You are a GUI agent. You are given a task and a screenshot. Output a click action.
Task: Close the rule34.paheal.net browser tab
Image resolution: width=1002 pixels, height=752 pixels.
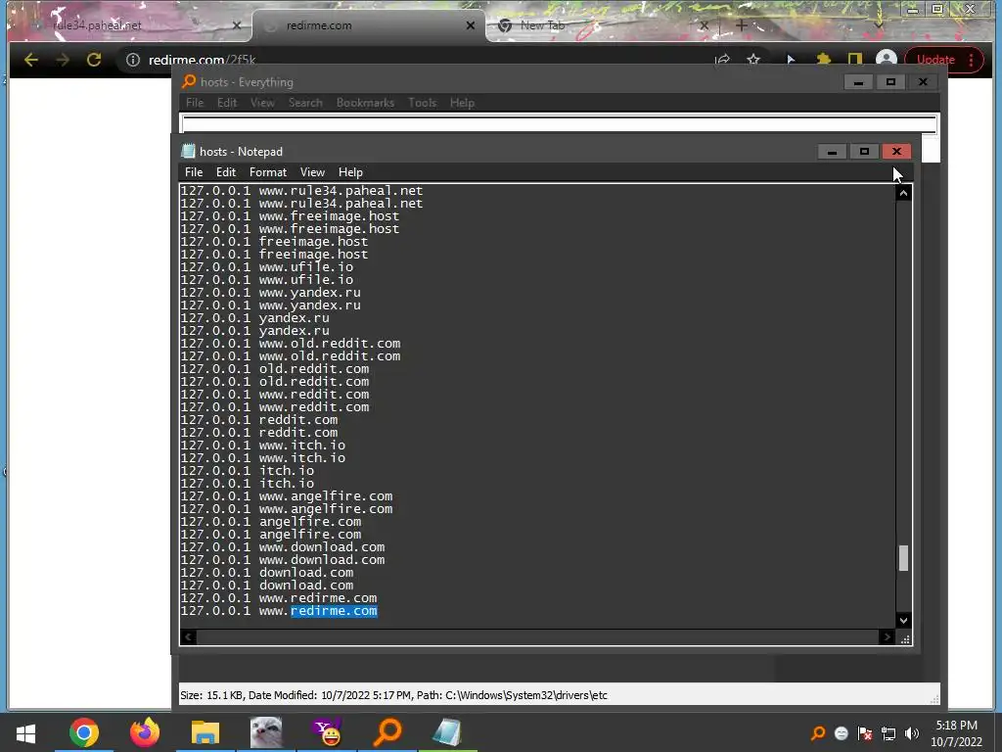point(237,25)
